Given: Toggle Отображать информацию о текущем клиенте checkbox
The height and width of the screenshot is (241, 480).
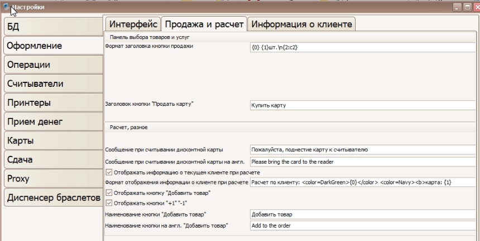Looking at the screenshot, I should [x=109, y=173].
